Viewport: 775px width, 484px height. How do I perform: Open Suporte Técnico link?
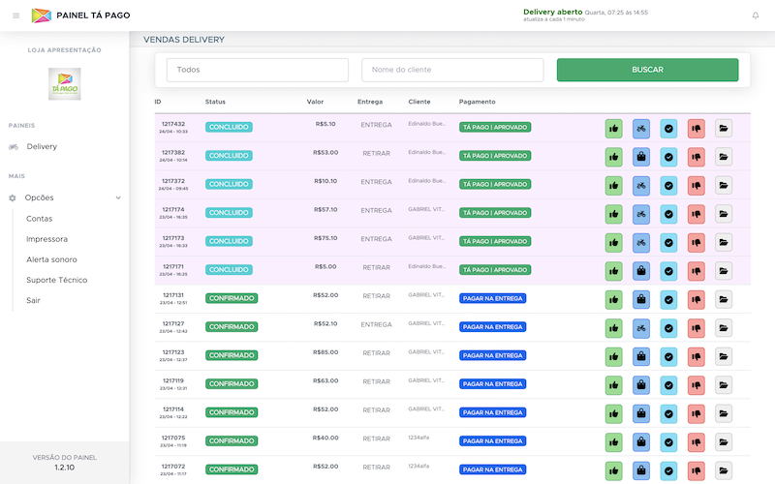pos(56,280)
